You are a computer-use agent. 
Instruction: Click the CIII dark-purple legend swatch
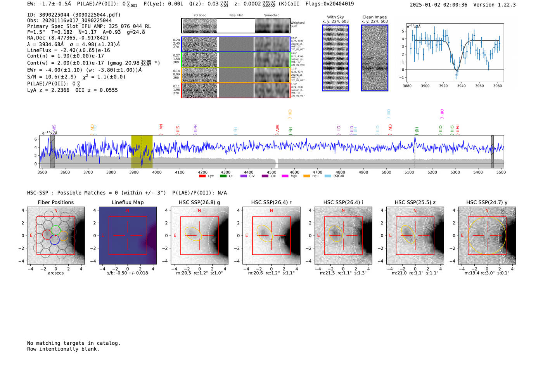[x=265, y=176]
